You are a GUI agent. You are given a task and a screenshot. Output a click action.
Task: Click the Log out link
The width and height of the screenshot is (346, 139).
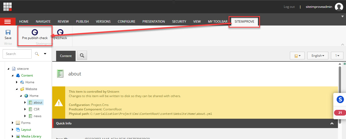[289, 7]
